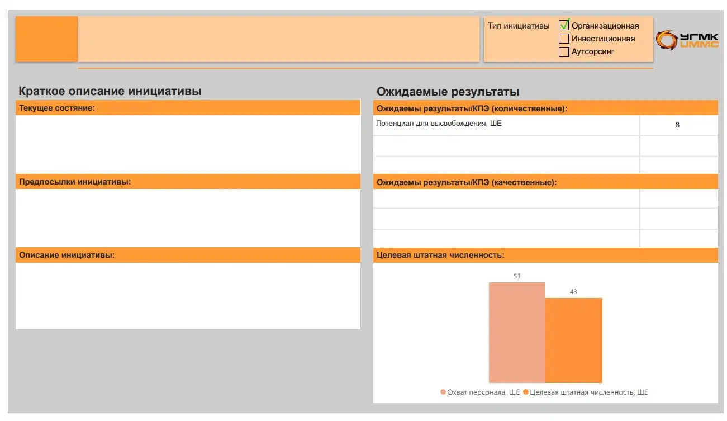The width and height of the screenshot is (727, 421).
Task: Select the Потенциал для высвобождения row
Action: click(x=545, y=125)
